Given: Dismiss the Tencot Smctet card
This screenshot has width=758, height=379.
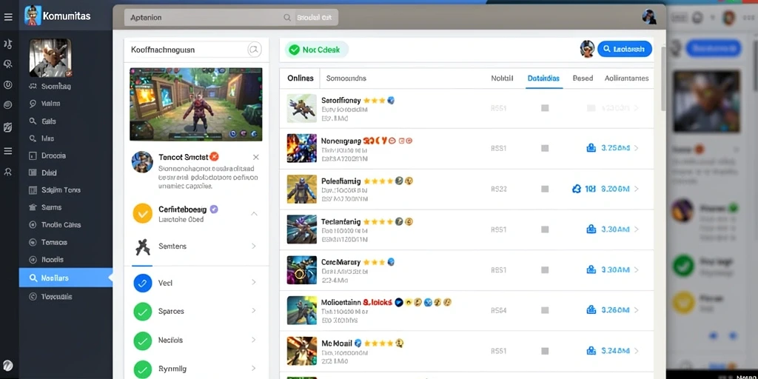Looking at the screenshot, I should [255, 157].
